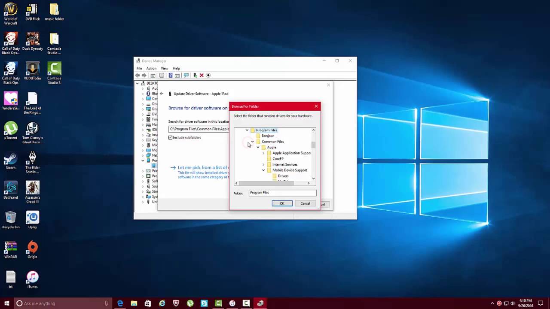Click scroll-down arrow in folder tree
The height and width of the screenshot is (309, 550).
click(313, 178)
